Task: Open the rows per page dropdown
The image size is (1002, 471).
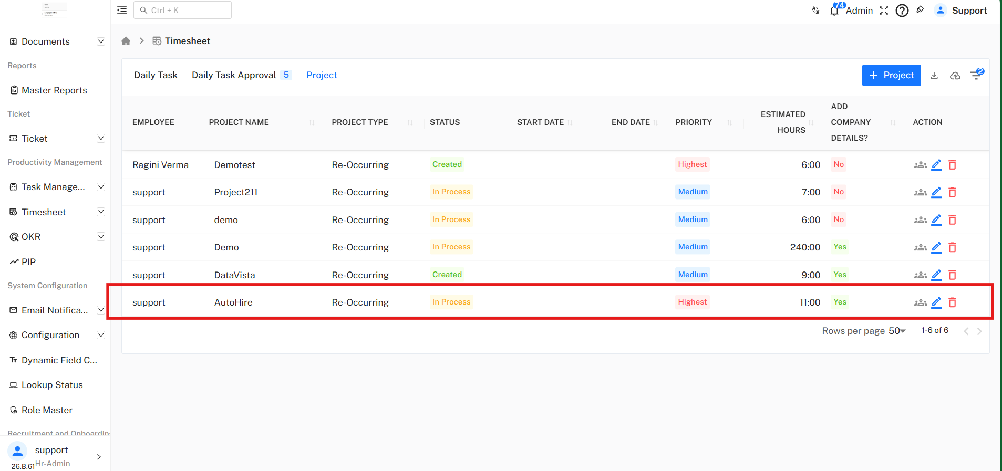Action: point(897,331)
